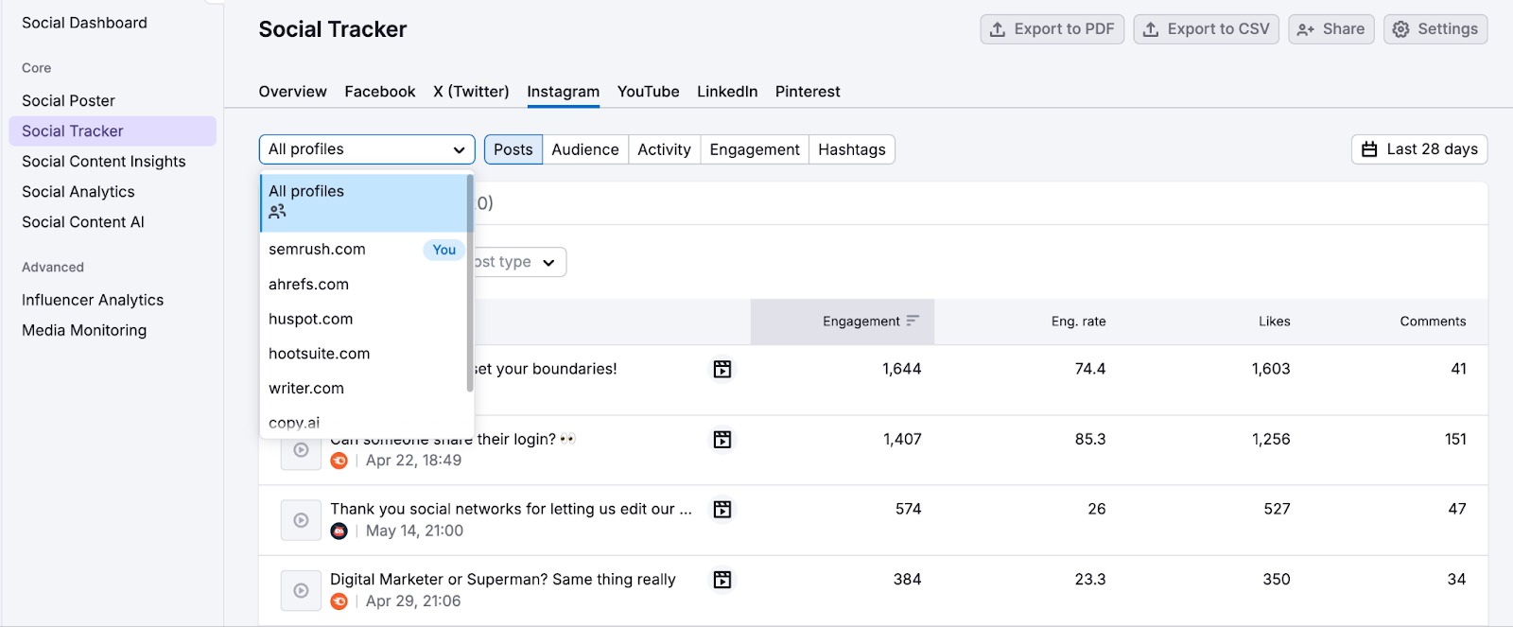The width and height of the screenshot is (1513, 627).
Task: Click reel icon in 'share their login' row
Action: click(x=722, y=439)
